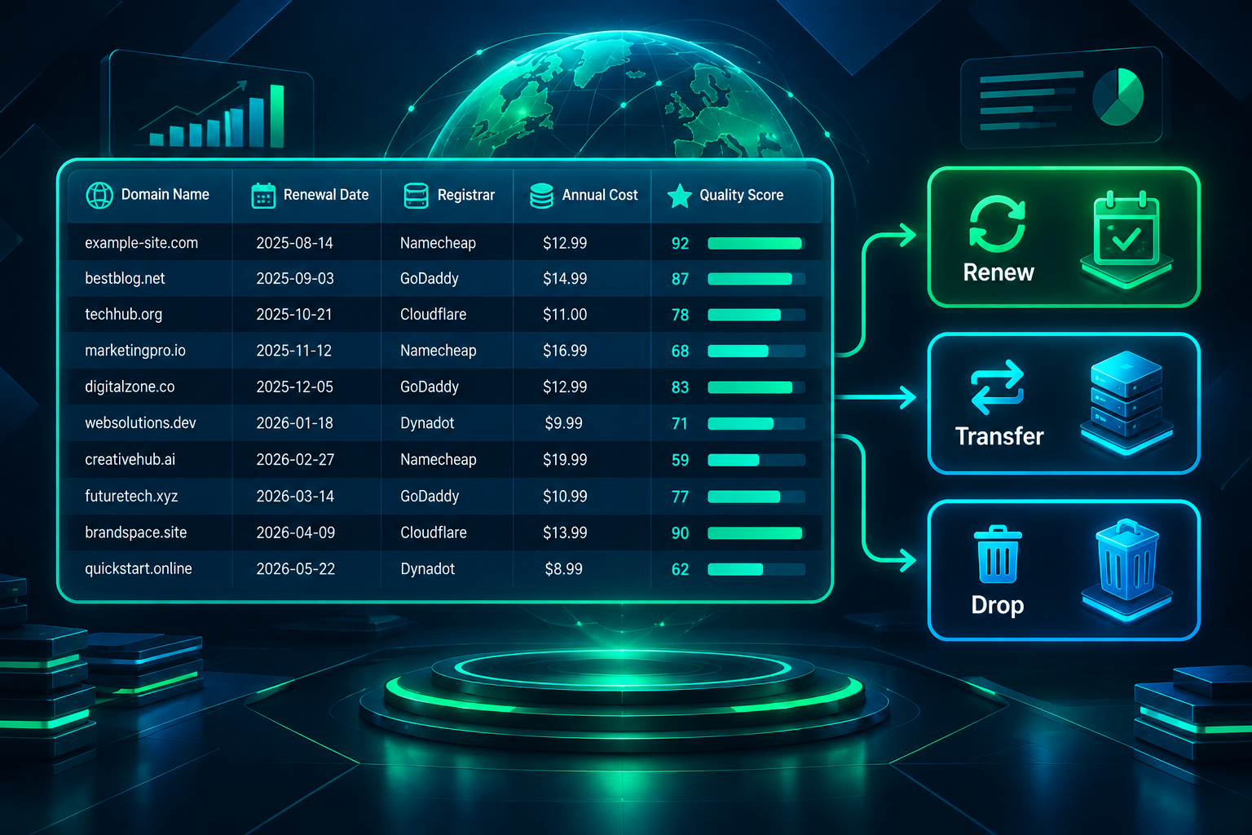Select the techhub.org domain
The width and height of the screenshot is (1252, 835).
tap(124, 315)
